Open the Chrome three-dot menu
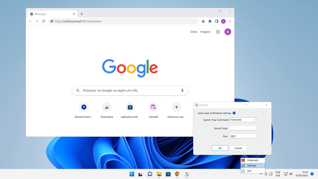The width and height of the screenshot is (318, 179). coord(230,21)
